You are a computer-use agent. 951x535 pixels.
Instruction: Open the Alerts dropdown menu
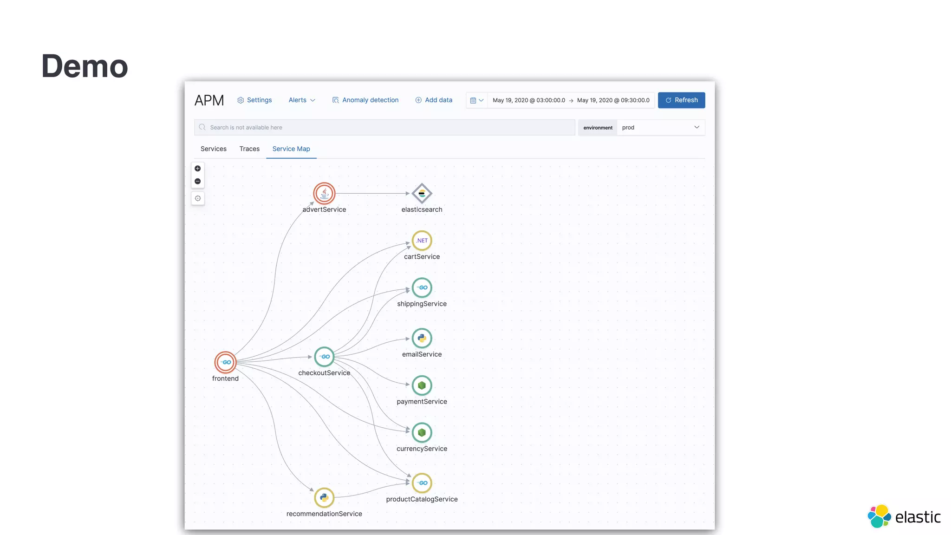coord(302,100)
